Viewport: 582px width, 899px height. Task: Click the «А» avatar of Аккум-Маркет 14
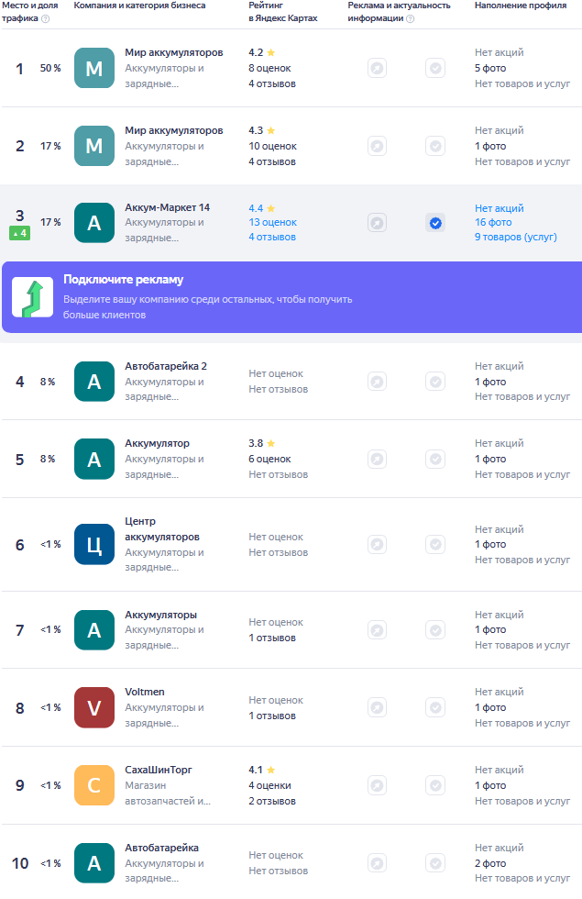pyautogui.click(x=94, y=222)
